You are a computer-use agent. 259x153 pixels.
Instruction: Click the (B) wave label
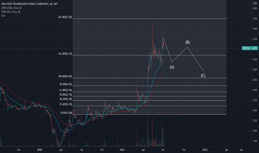pos(188,42)
